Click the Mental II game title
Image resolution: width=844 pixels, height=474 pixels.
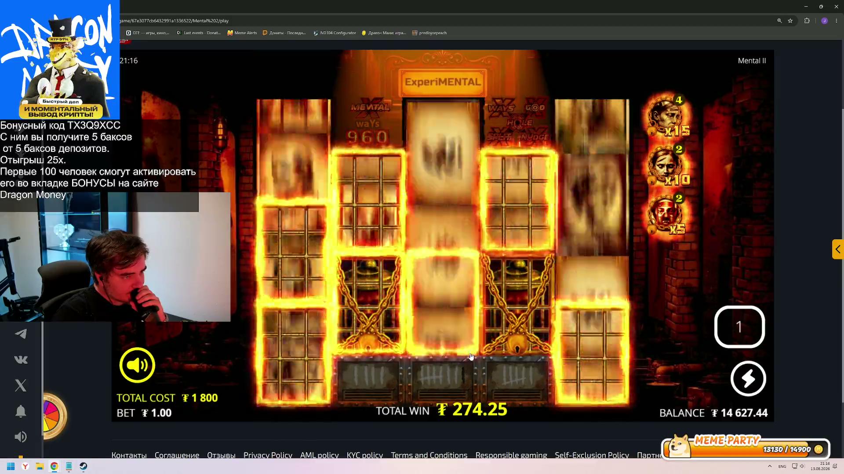tap(752, 61)
